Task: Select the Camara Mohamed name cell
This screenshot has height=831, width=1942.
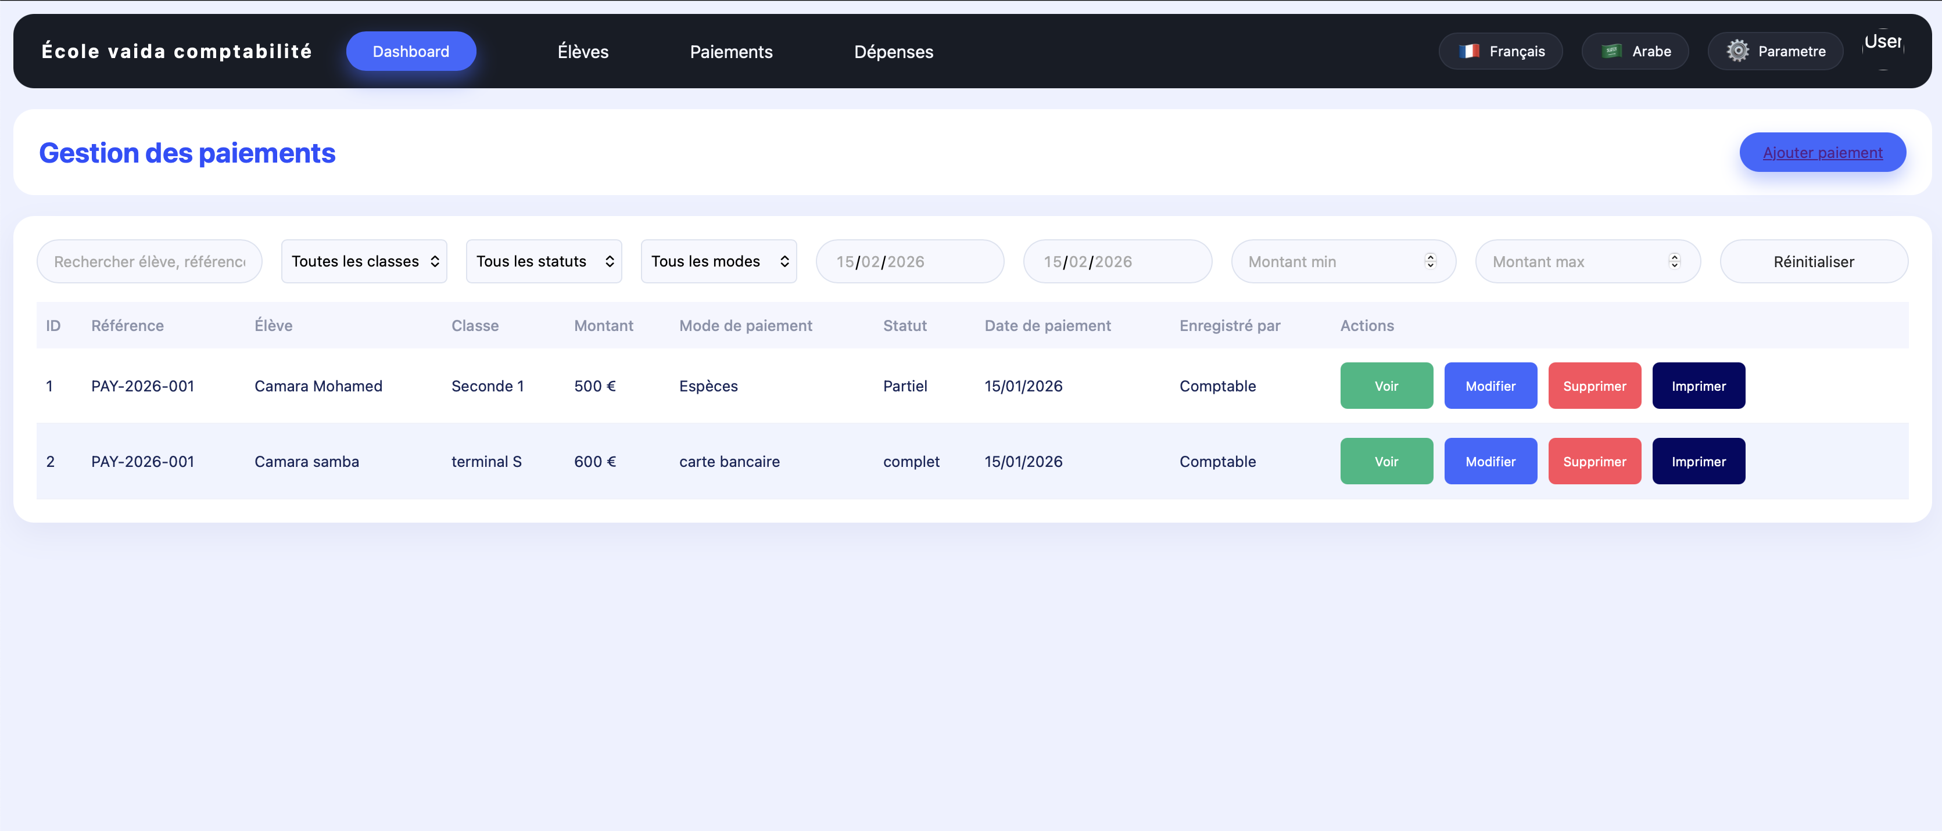Action: coord(318,386)
